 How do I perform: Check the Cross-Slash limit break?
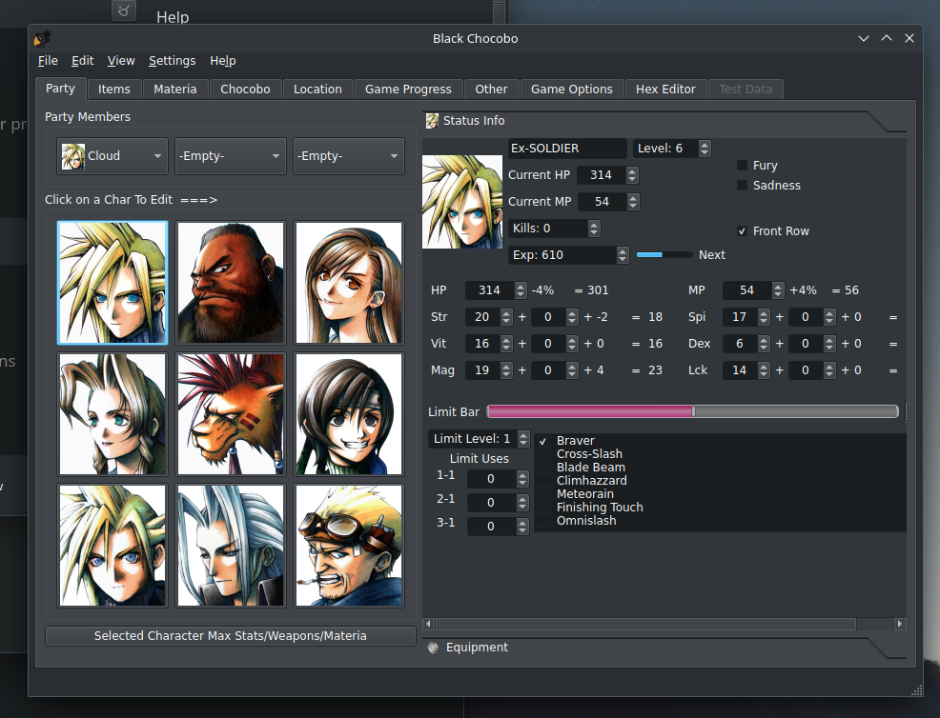pos(543,454)
